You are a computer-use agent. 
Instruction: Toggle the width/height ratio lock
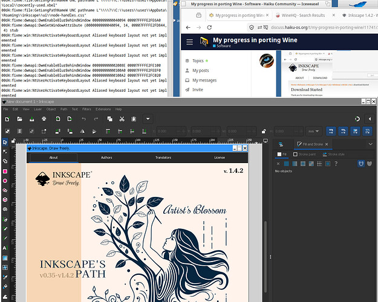tap(264, 131)
